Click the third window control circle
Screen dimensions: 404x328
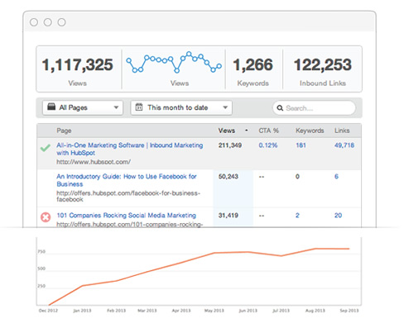pos(61,22)
